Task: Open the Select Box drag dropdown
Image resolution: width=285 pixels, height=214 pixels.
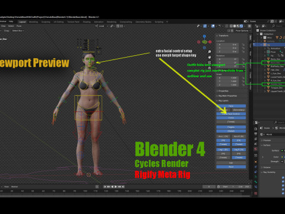Action: click(x=18, y=31)
